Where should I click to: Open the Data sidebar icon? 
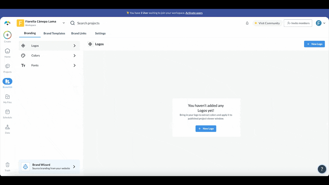(7, 127)
